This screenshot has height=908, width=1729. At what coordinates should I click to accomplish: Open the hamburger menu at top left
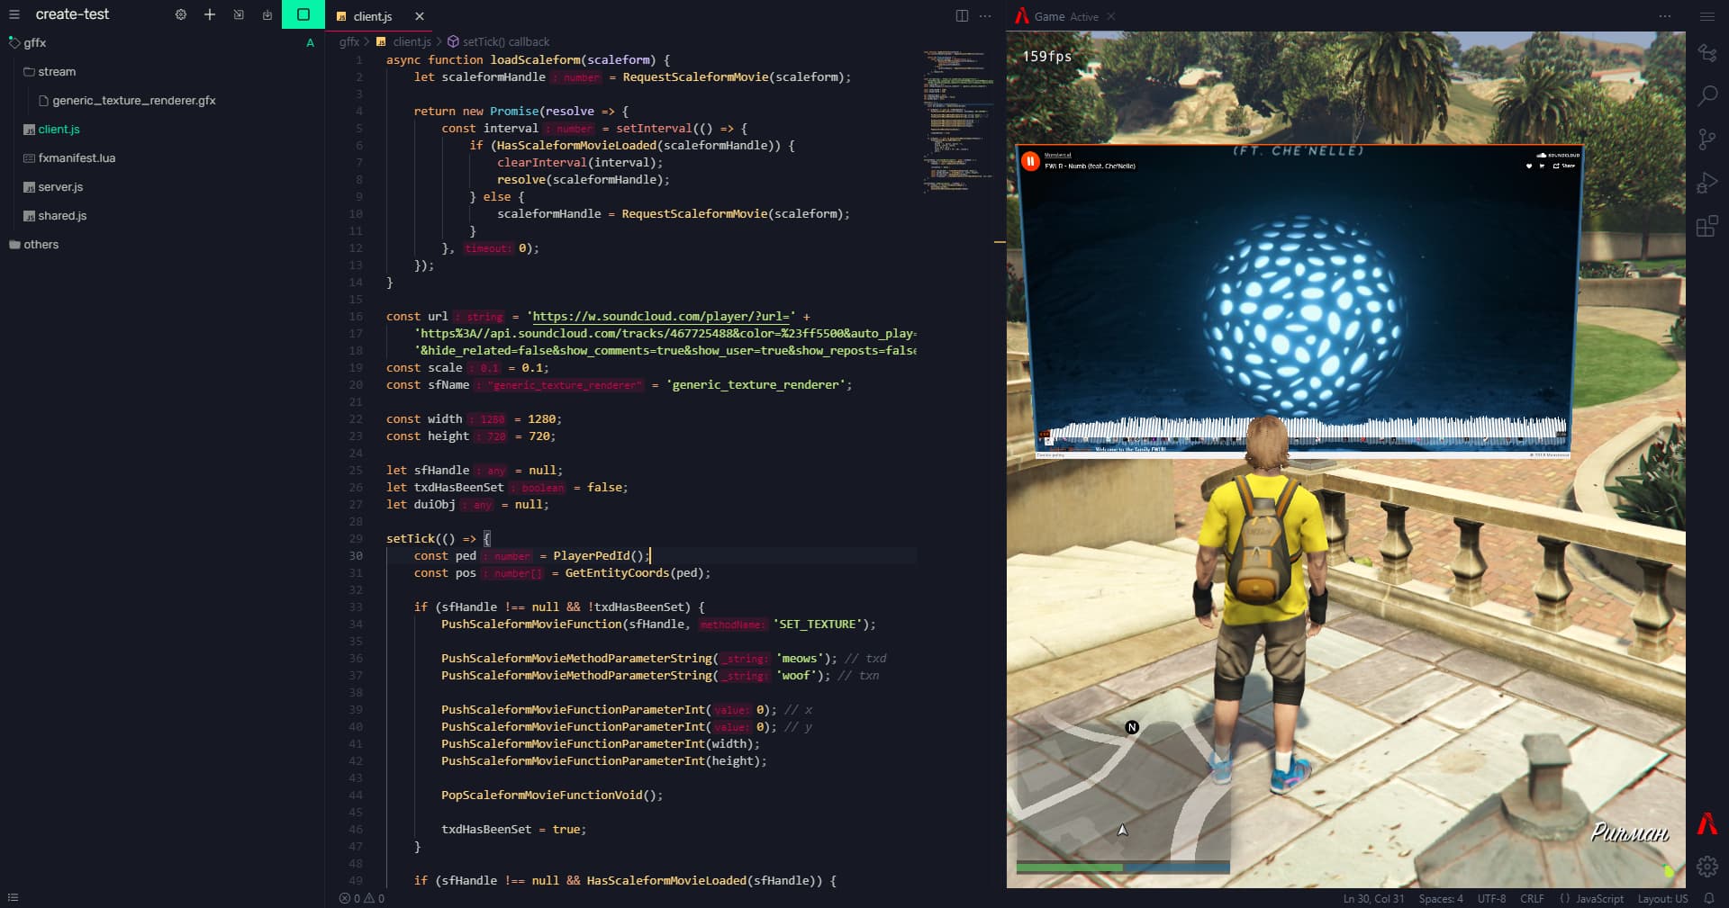click(14, 14)
